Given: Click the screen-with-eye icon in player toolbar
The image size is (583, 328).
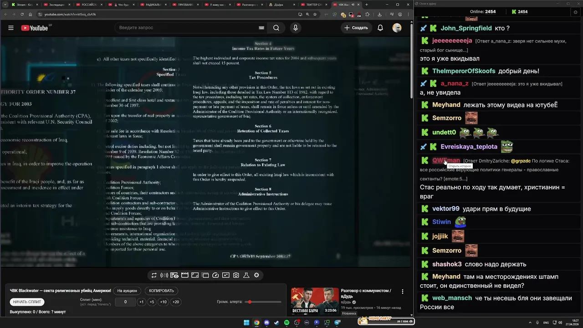Looking at the screenshot, I should point(174,275).
